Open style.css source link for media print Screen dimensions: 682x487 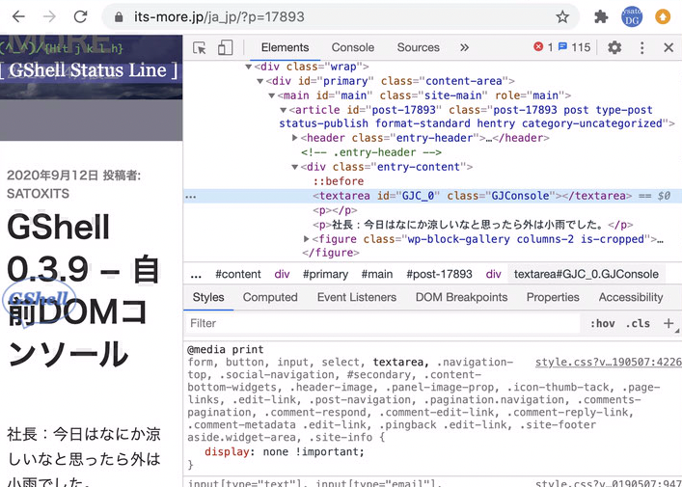[608, 363]
